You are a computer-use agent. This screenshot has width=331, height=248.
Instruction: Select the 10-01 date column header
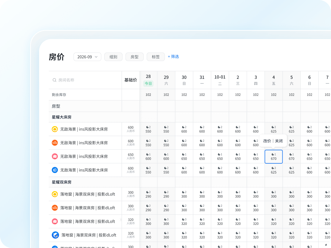(x=220, y=80)
